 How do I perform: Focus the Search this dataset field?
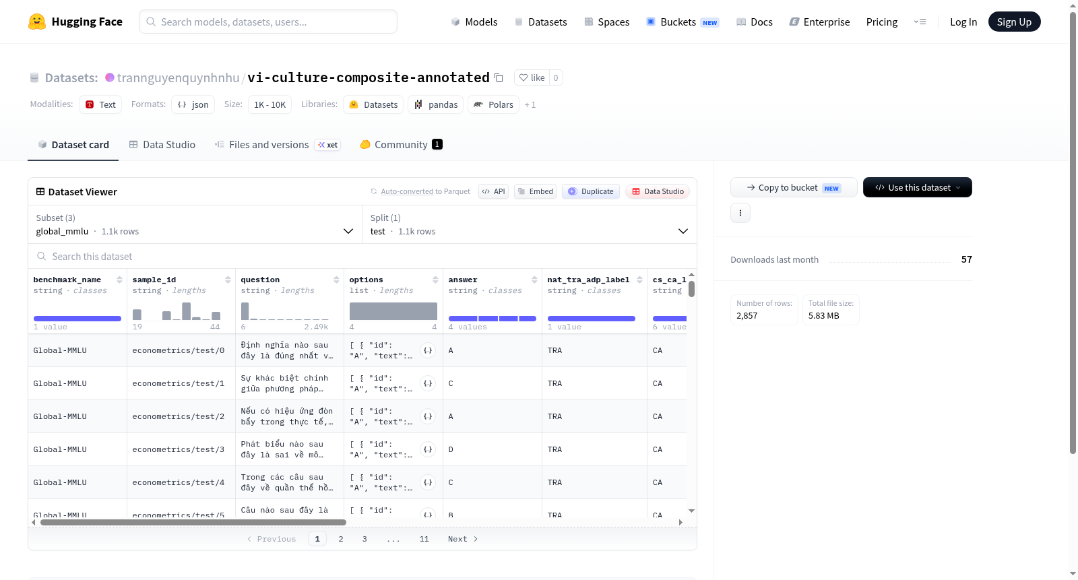pyautogui.click(x=362, y=257)
